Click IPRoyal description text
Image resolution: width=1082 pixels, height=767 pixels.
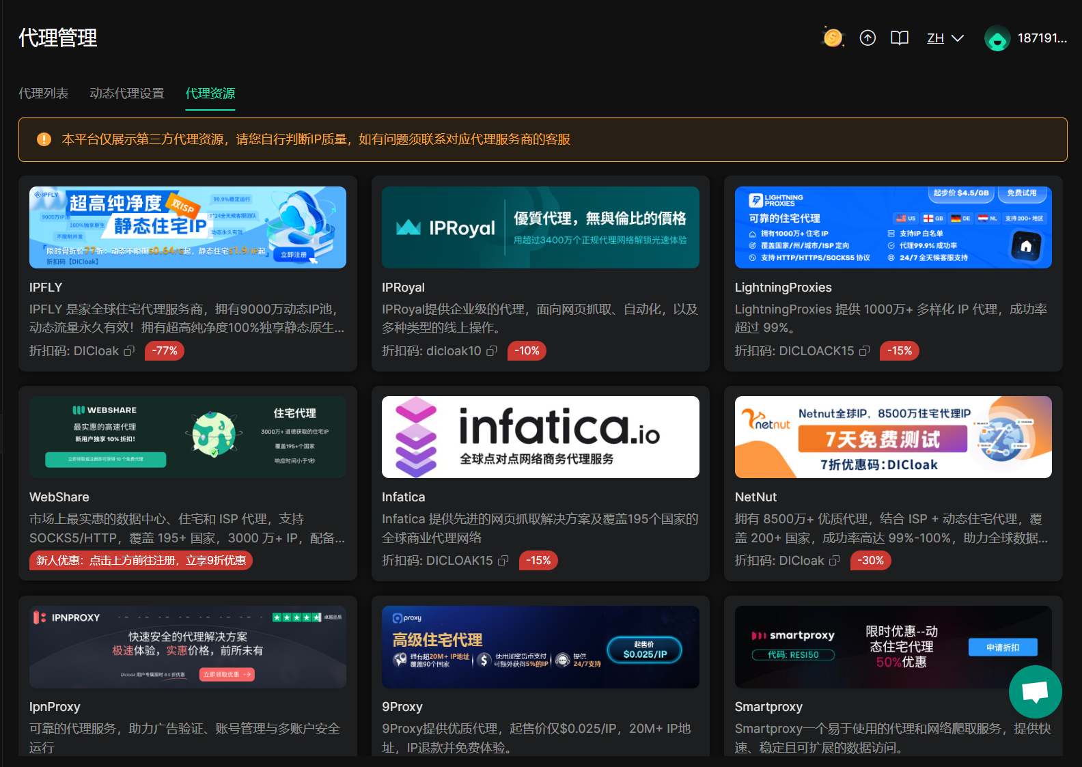[x=540, y=318]
